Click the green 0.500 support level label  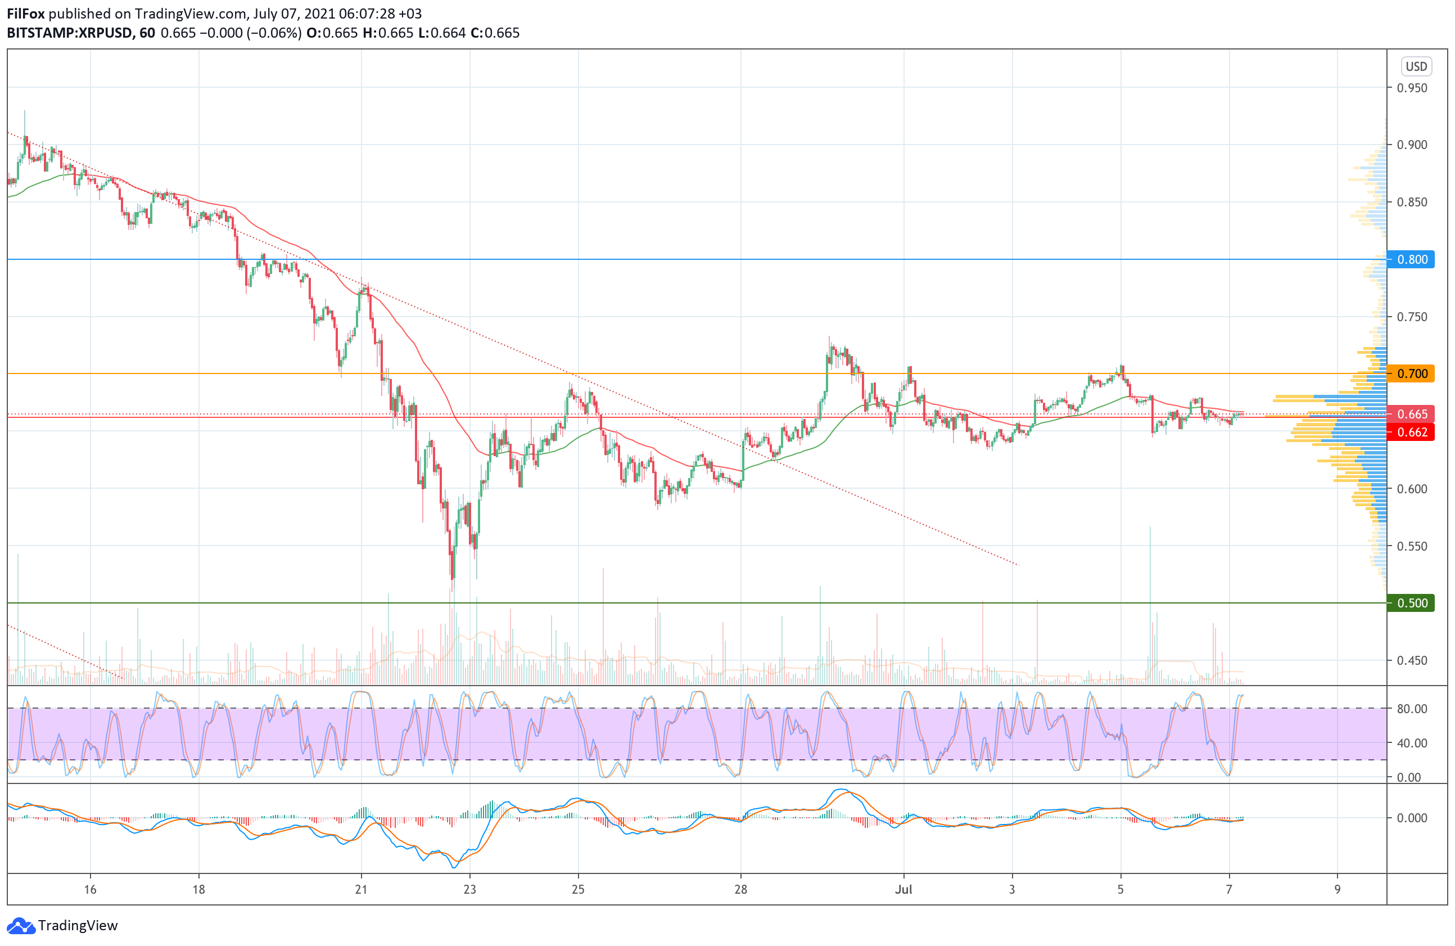tap(1412, 603)
